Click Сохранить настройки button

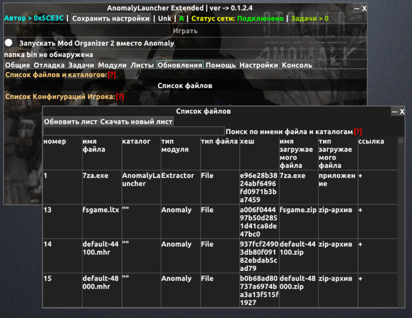[x=111, y=18]
